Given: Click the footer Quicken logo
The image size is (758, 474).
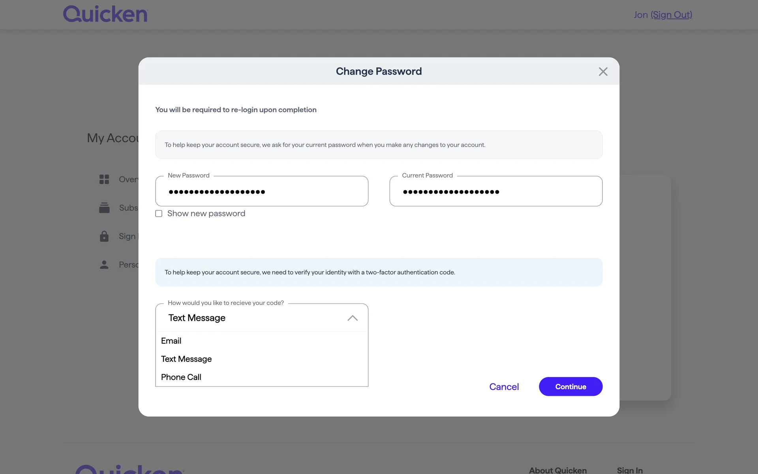Looking at the screenshot, I should 129,470.
